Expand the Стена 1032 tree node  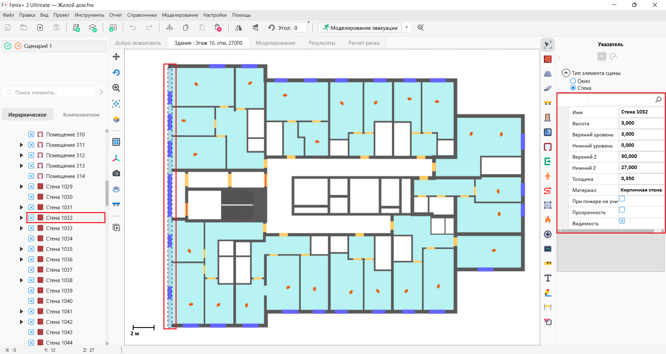pos(22,218)
